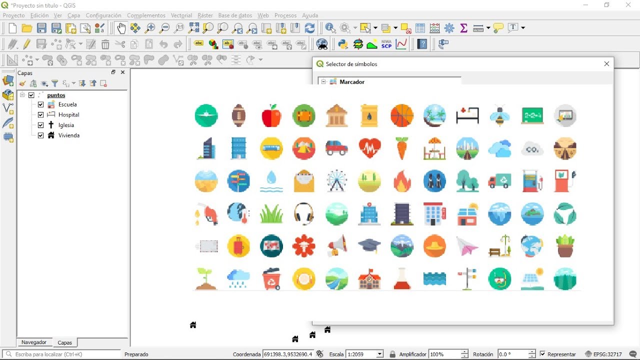Uncheck the Hospital category checkbox

tap(41, 114)
